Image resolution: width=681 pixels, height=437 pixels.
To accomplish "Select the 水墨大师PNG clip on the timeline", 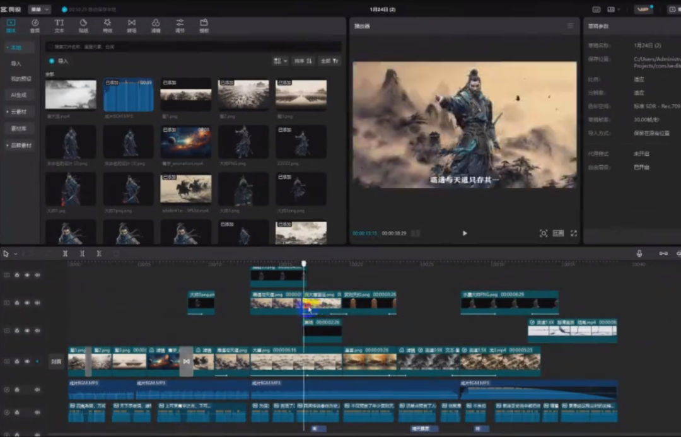I will pyautogui.click(x=509, y=303).
